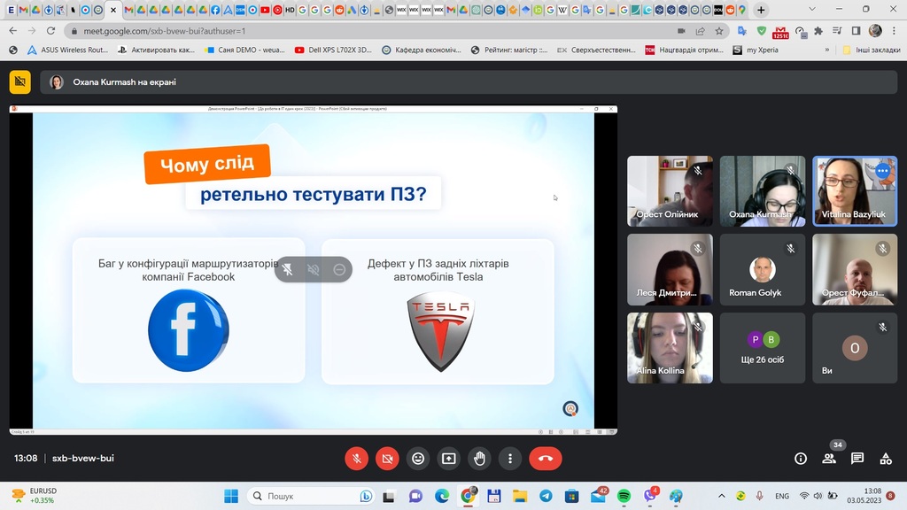
Task: Open the three-dot more options menu
Action: click(510, 459)
